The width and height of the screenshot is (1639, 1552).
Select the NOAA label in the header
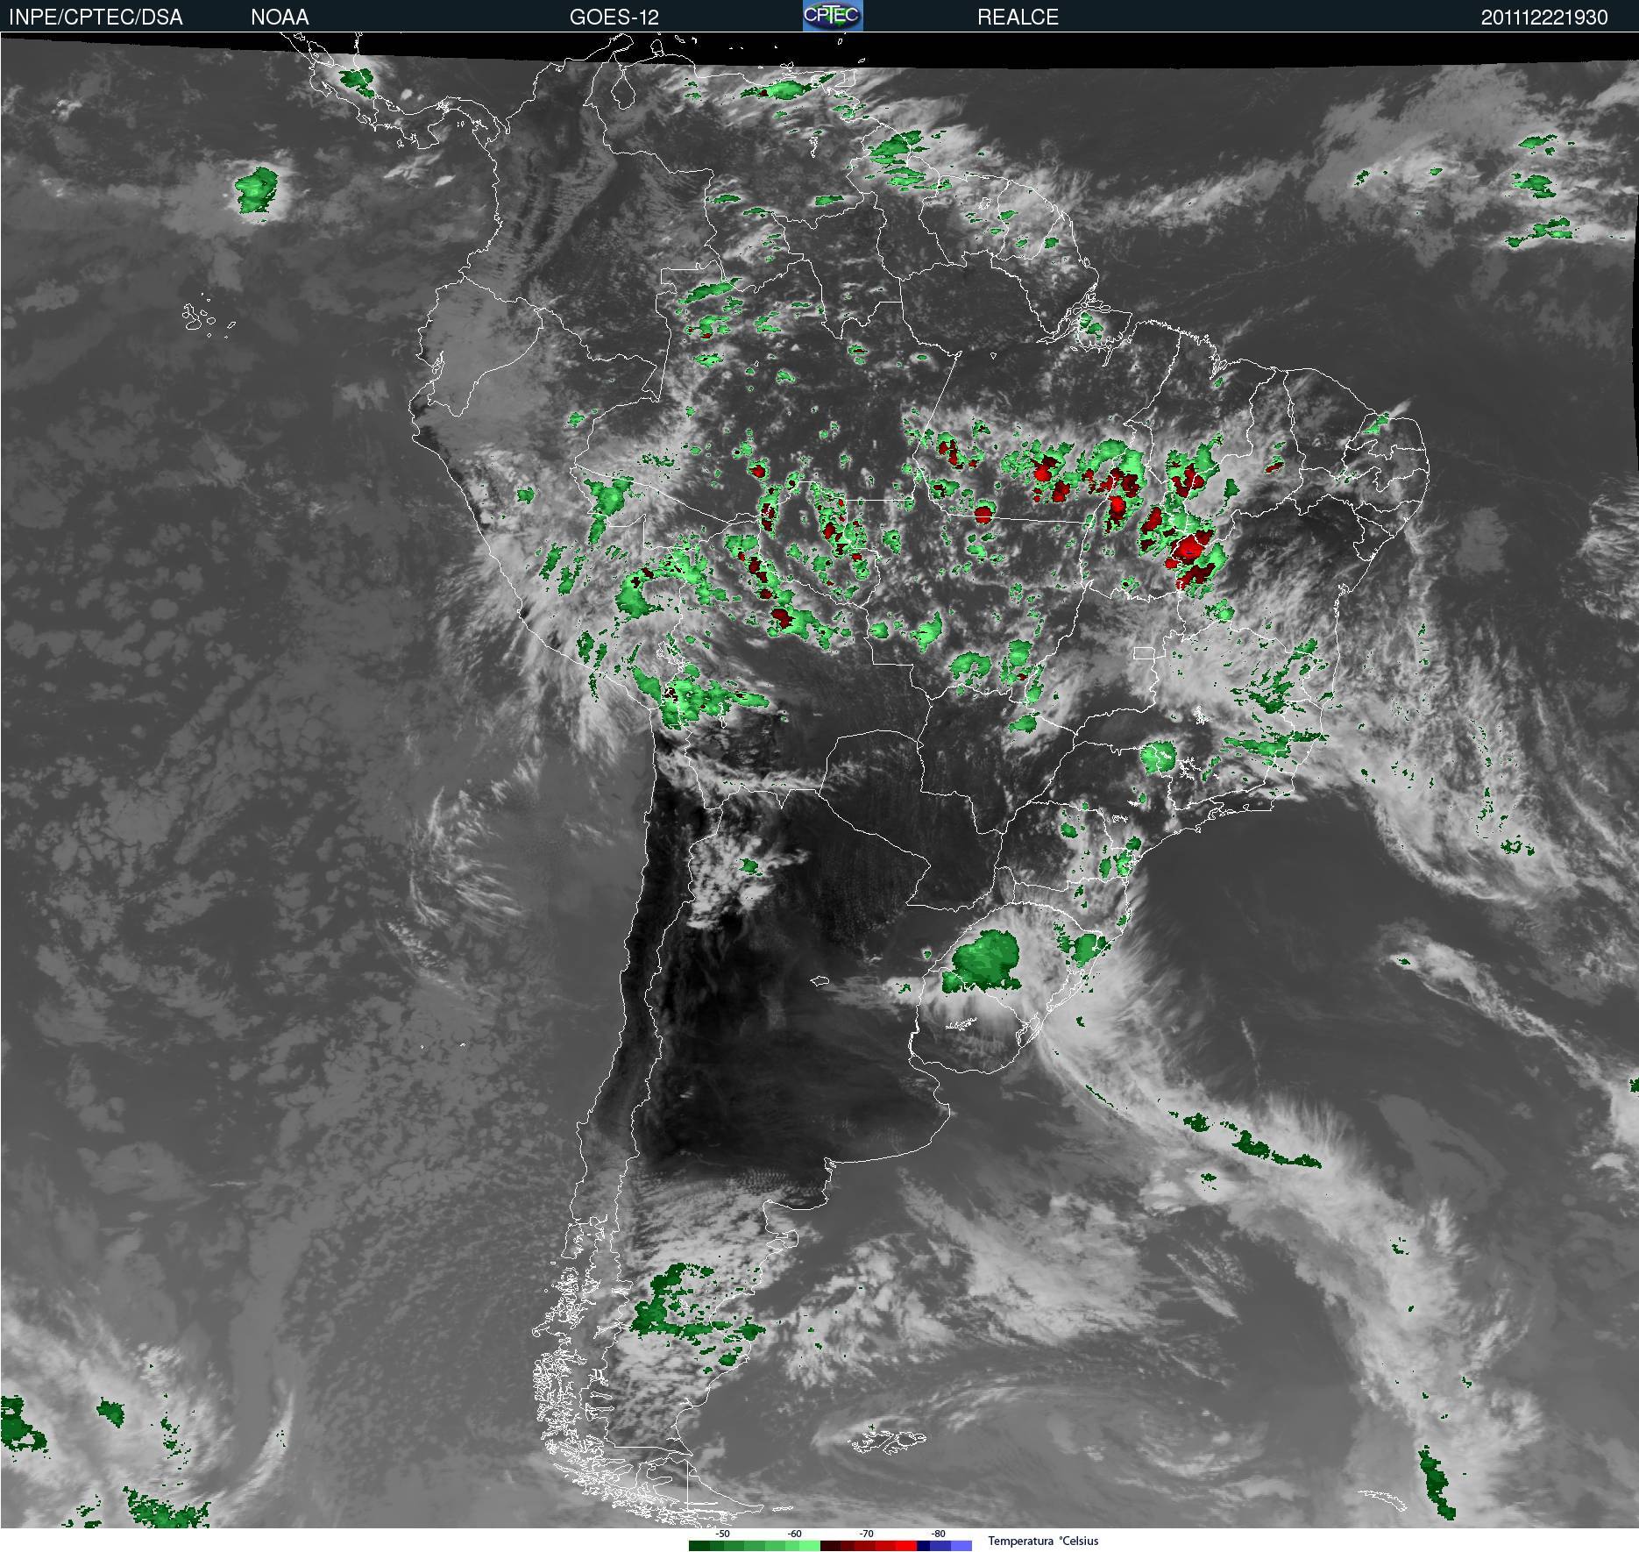click(280, 18)
